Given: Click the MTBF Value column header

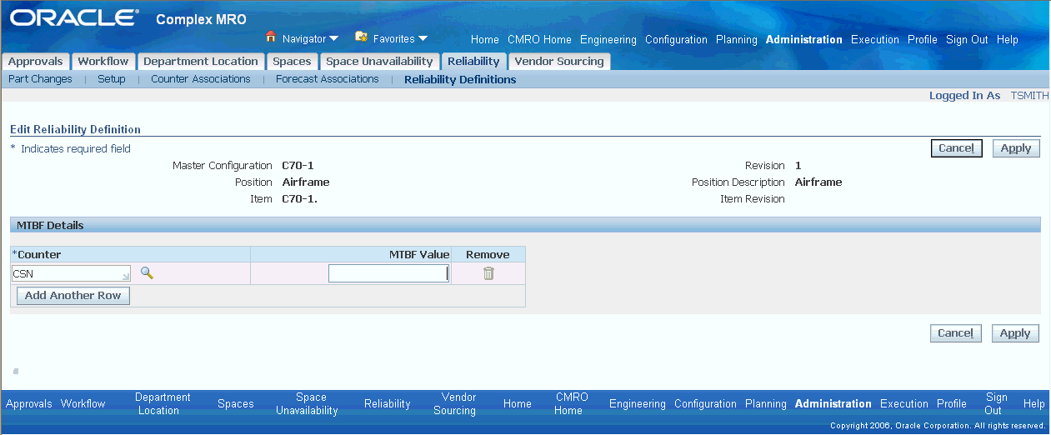Looking at the screenshot, I should click(419, 254).
